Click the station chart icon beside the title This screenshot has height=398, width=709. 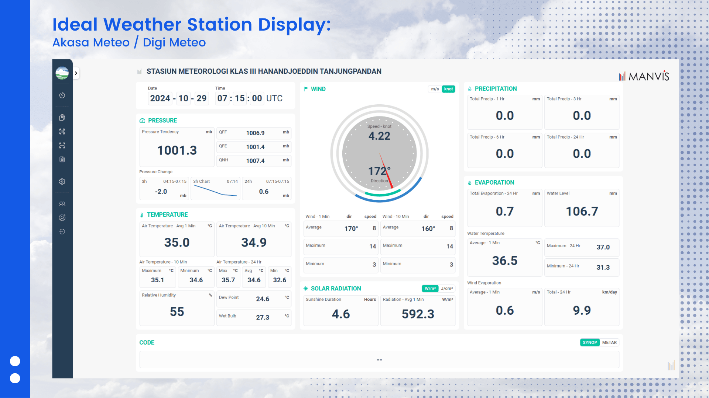pos(139,71)
